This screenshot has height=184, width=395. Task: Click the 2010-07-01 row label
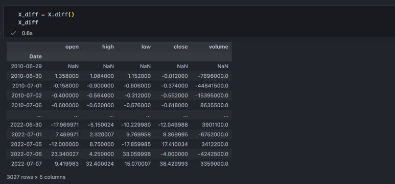27,86
